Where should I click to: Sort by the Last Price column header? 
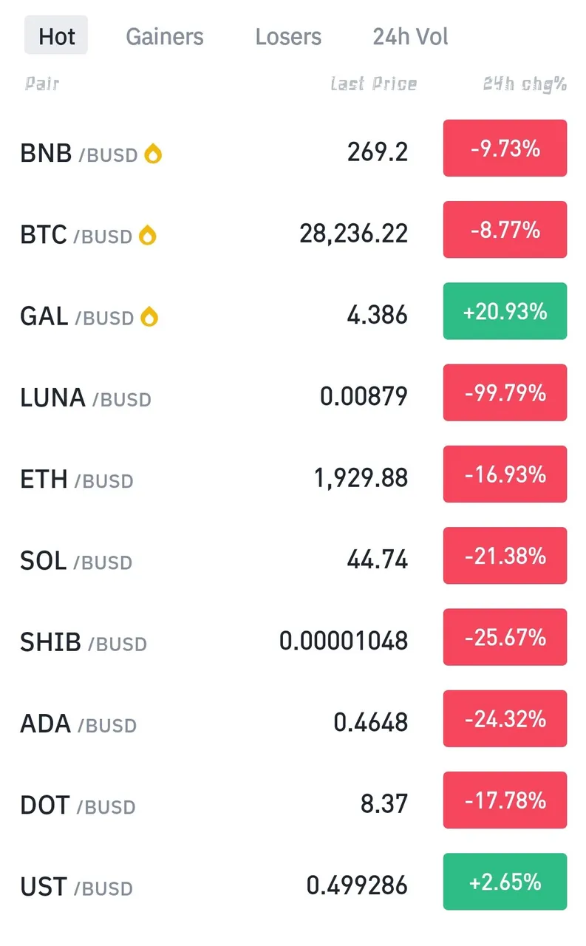tap(374, 84)
